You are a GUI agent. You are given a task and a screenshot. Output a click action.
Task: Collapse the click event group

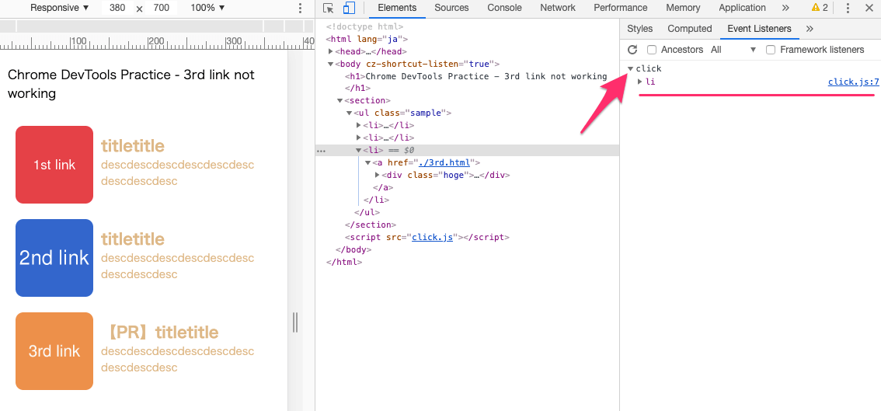[x=631, y=68]
